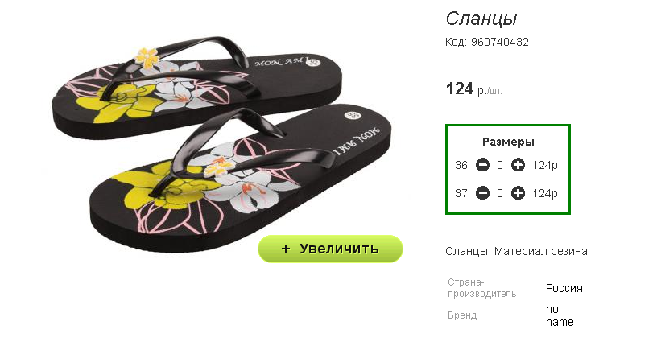Click the description Сланцы. Материал резина
This screenshot has width=661, height=346.
click(516, 252)
